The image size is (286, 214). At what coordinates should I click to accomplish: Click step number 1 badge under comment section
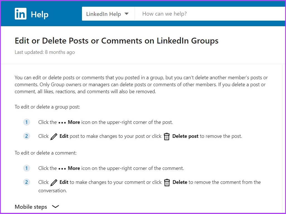point(27,168)
